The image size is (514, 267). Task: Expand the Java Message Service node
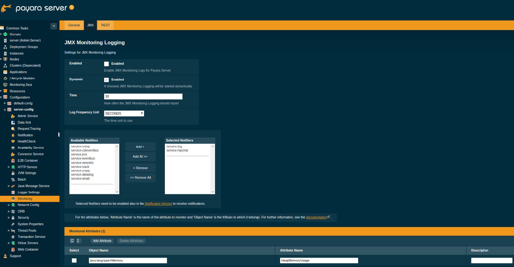pyautogui.click(x=9, y=186)
